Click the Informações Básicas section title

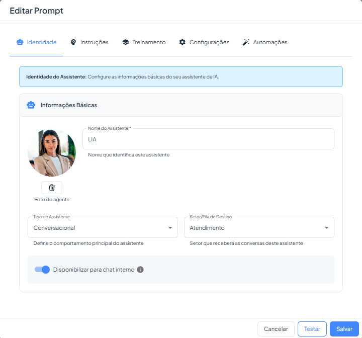69,105
